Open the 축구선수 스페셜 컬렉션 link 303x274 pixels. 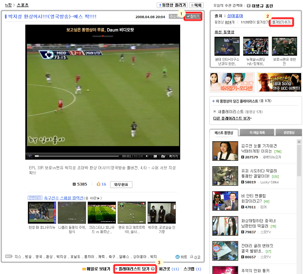pyautogui.click(x=64, y=198)
